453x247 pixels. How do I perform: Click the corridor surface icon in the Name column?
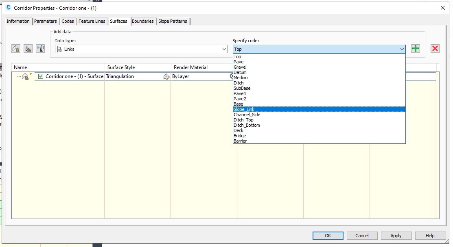click(x=25, y=76)
